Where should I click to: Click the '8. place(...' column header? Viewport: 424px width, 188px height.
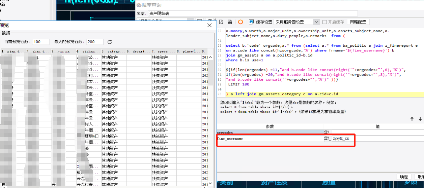(189, 51)
